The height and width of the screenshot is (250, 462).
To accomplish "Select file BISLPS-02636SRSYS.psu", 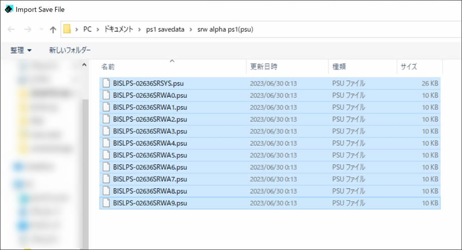I will 270,83.
